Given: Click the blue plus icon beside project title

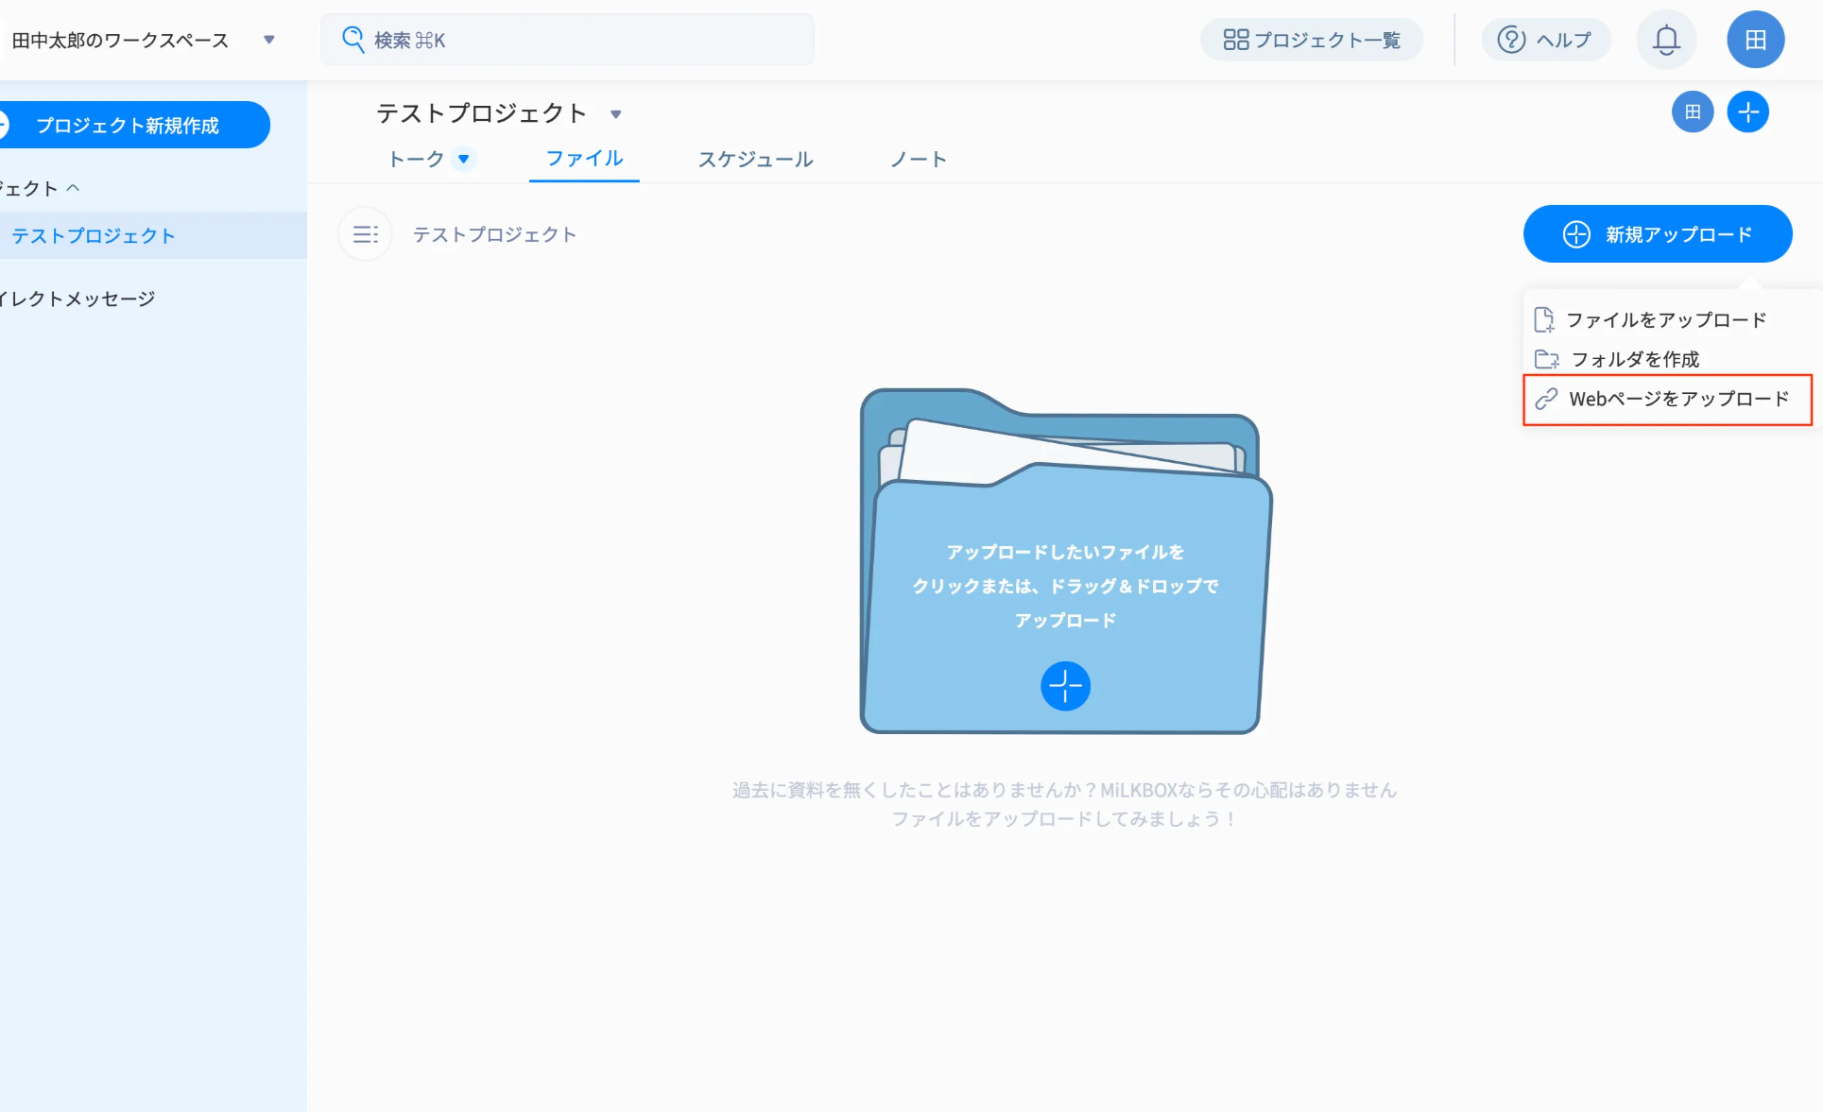Looking at the screenshot, I should [1747, 112].
